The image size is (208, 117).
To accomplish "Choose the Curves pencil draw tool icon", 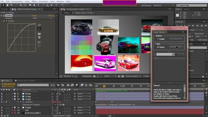I will [x=39, y=29].
